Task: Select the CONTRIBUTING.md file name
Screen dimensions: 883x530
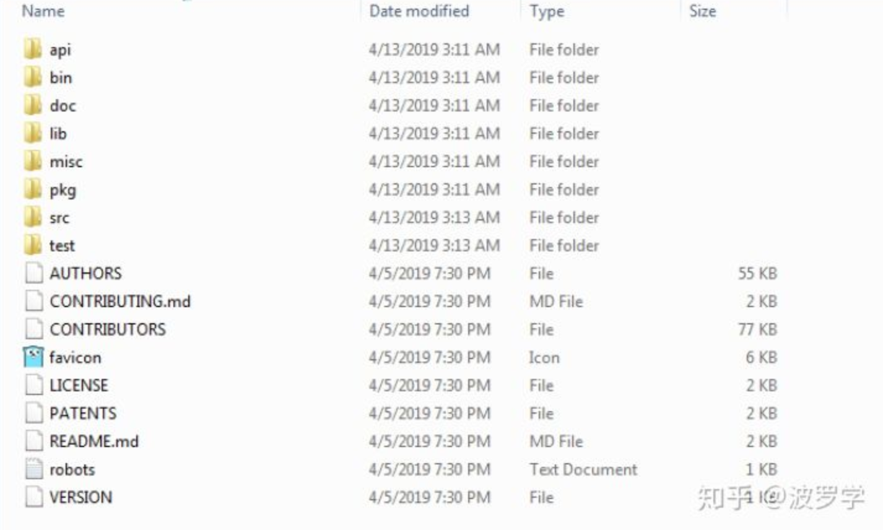Action: tap(120, 302)
